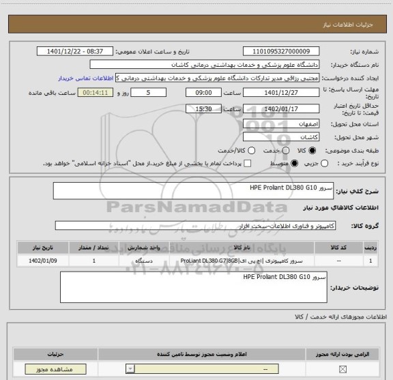Tick the اسناد خزانه اسلامی payment checkbox
393x380 pixels.
click(x=248, y=164)
